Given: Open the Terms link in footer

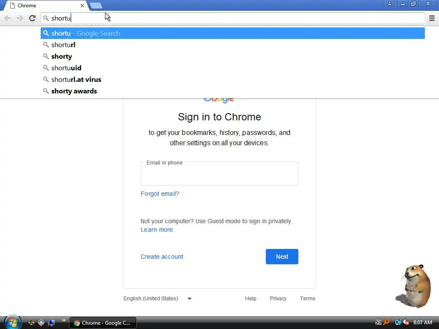Looking at the screenshot, I should click(307, 299).
